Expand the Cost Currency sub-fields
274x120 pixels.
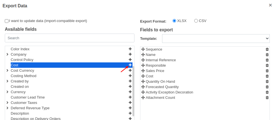[x=7, y=70]
